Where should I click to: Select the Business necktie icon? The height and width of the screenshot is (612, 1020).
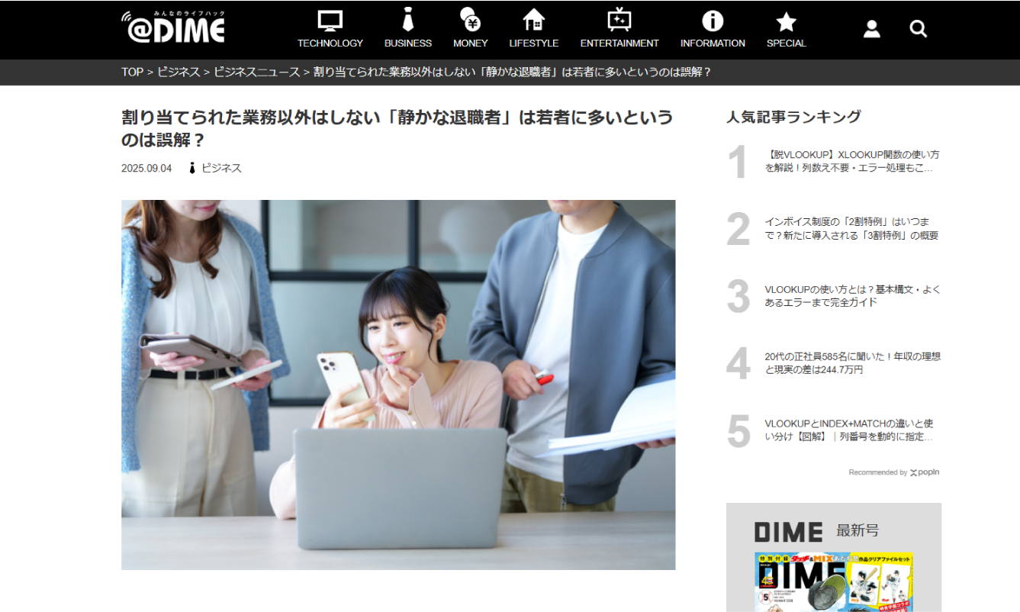(407, 20)
